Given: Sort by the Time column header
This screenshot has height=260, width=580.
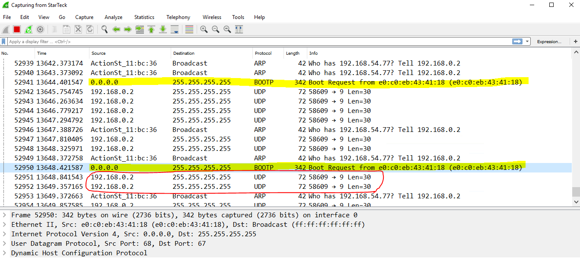Looking at the screenshot, I should click(62, 53).
